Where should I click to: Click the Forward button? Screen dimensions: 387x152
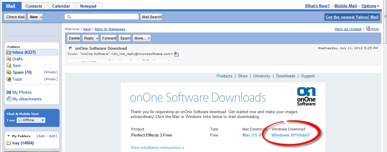pyautogui.click(x=109, y=38)
